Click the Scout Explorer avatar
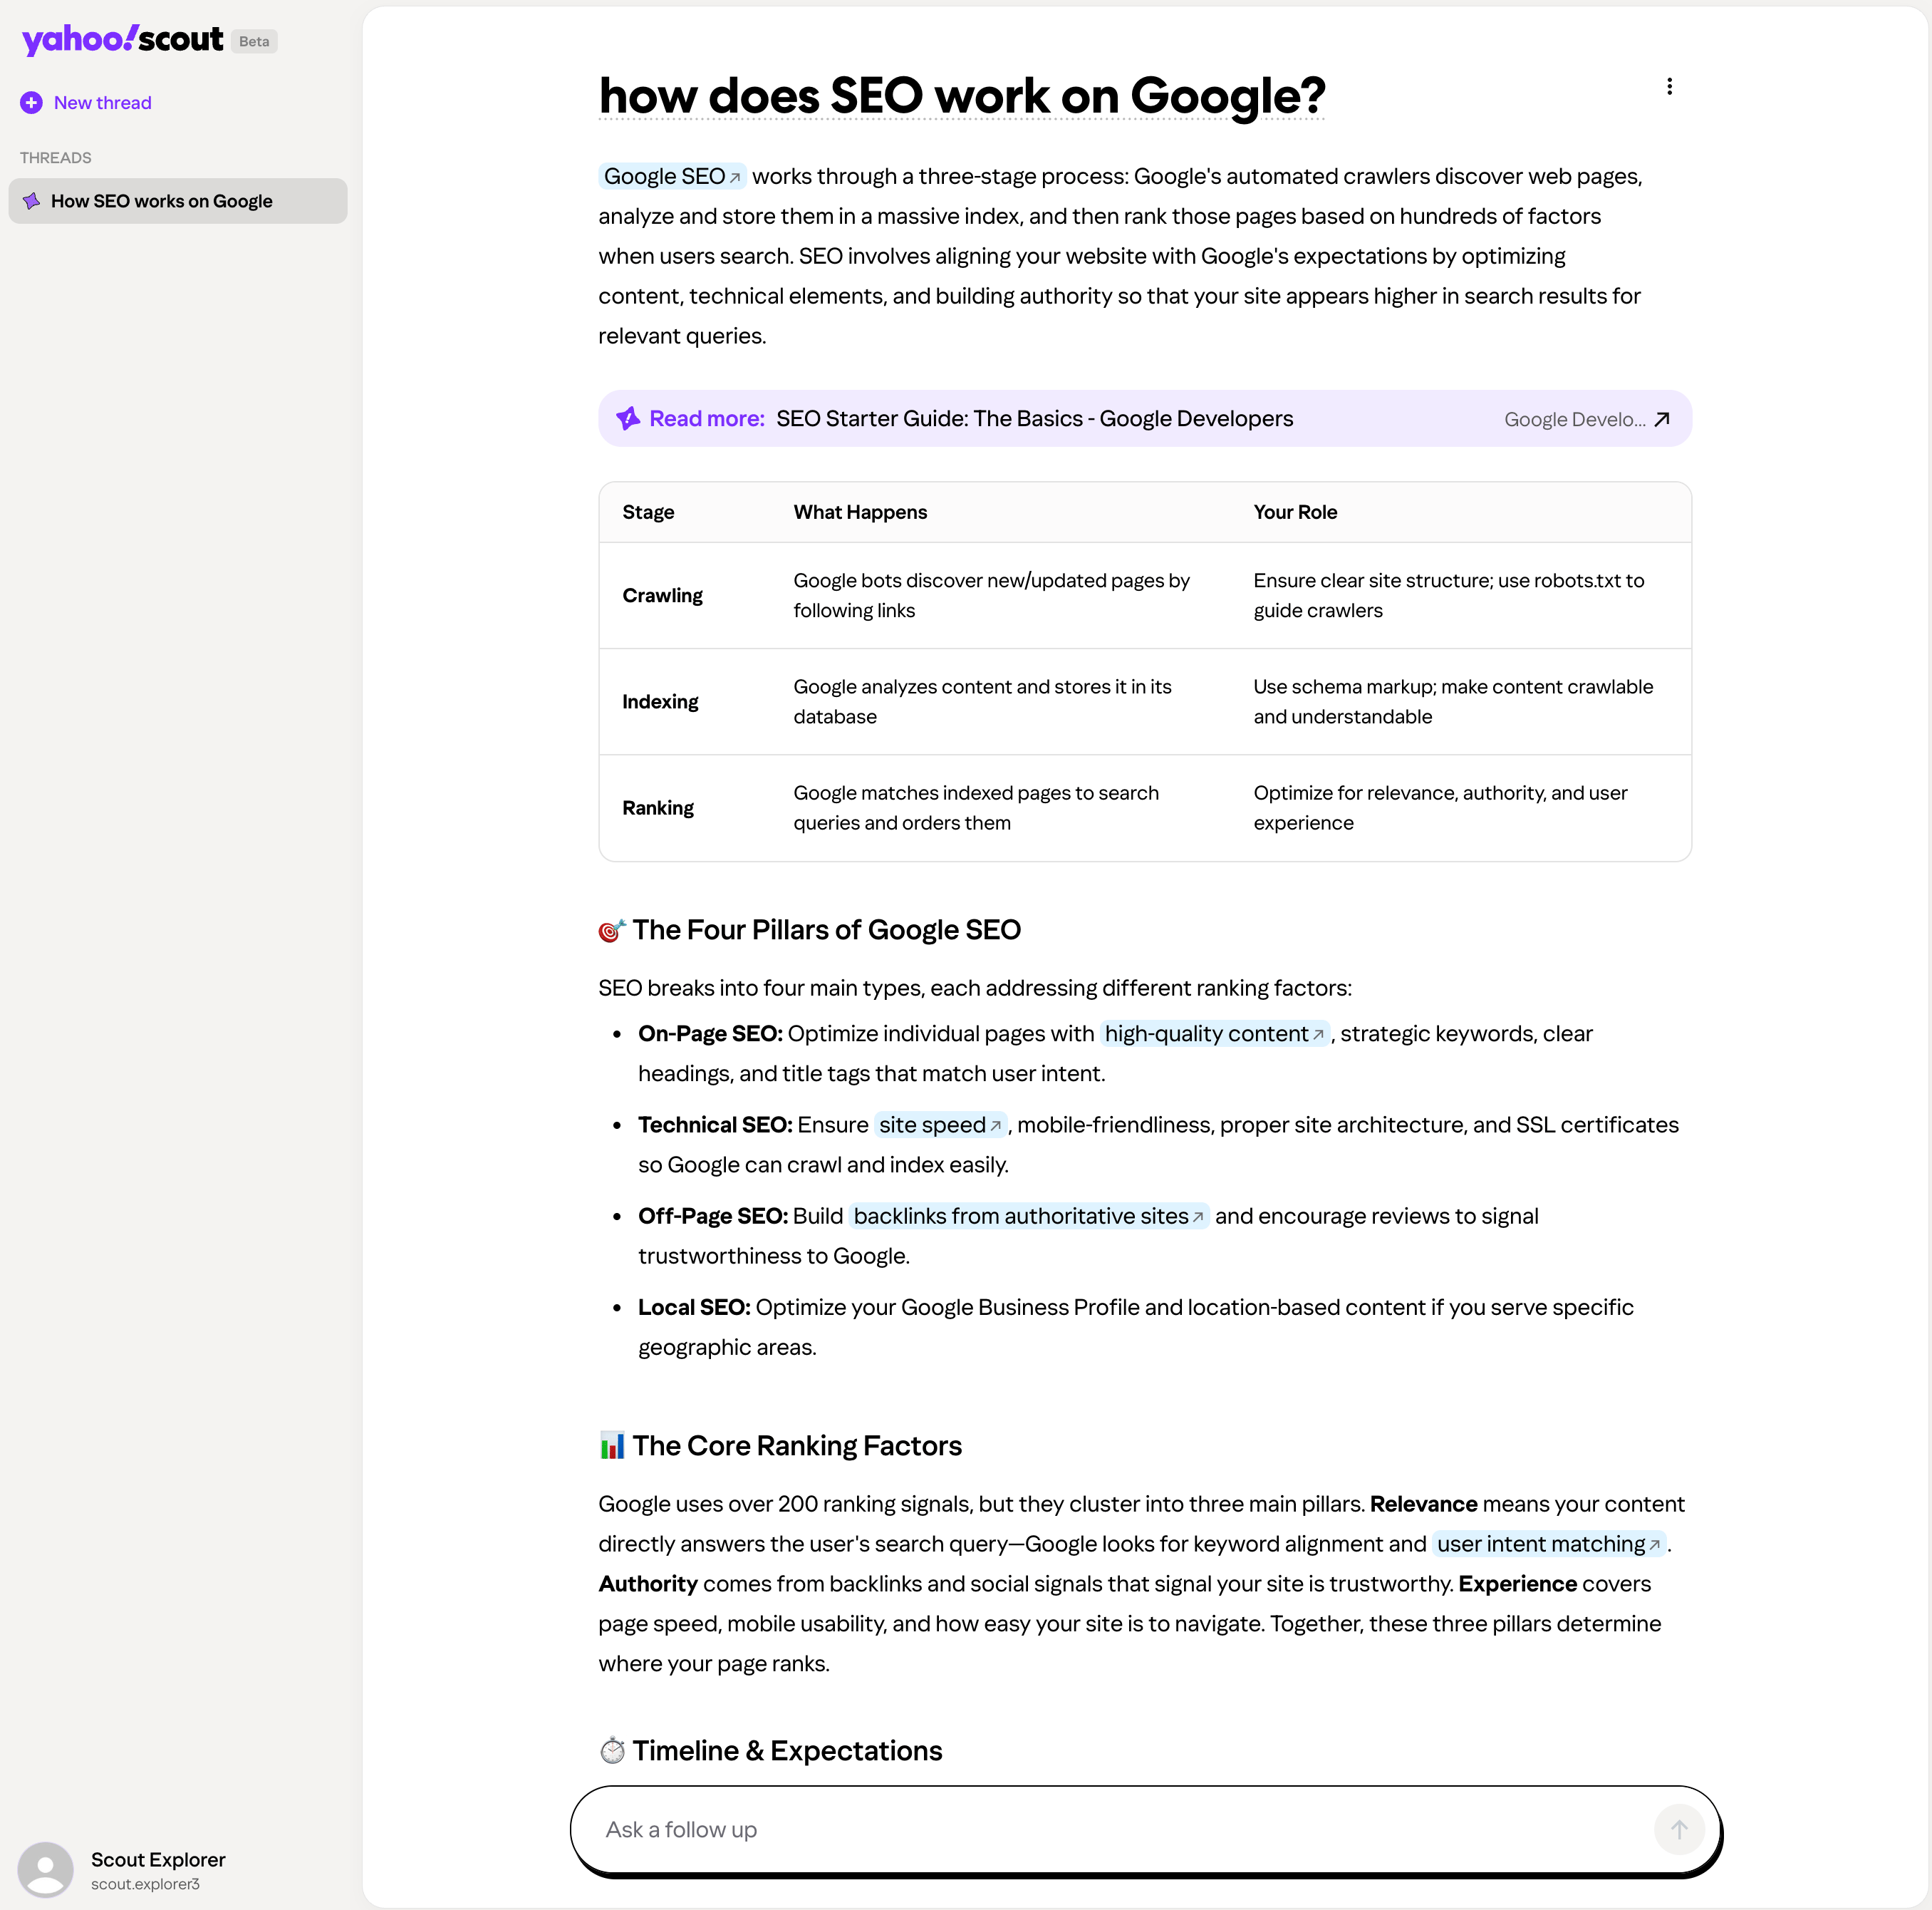Viewport: 1932px width, 1910px height. click(45, 1869)
